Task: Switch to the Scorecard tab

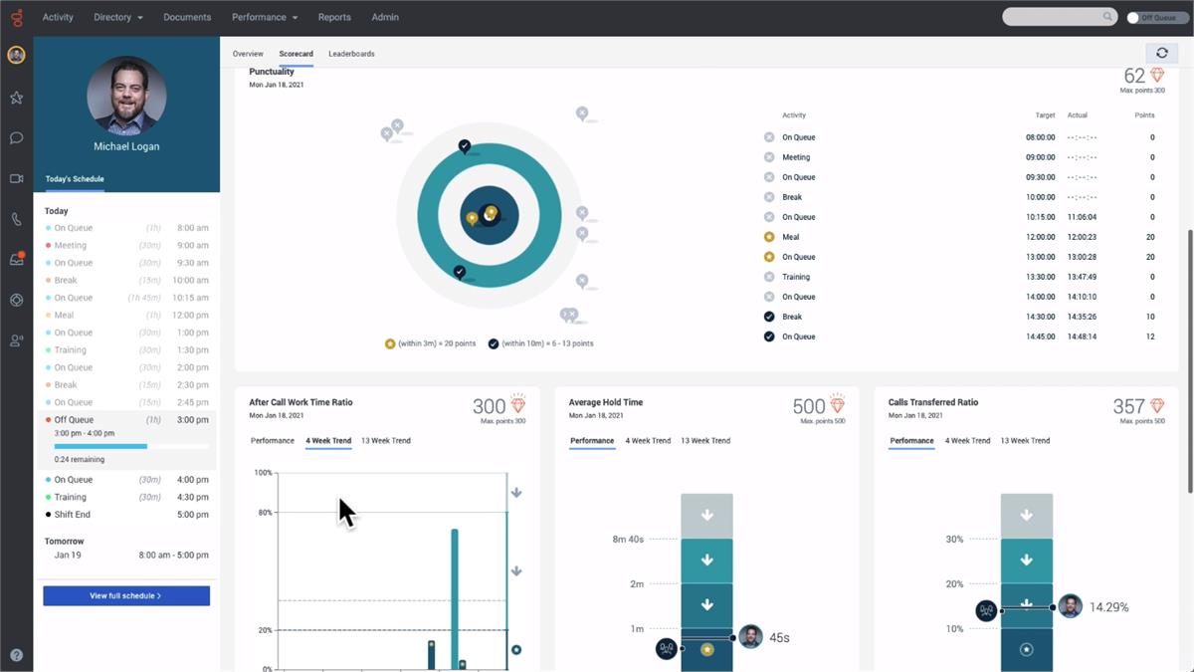Action: [x=297, y=54]
